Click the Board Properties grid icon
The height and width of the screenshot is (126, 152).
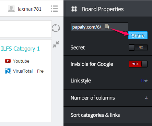(x=74, y=9)
